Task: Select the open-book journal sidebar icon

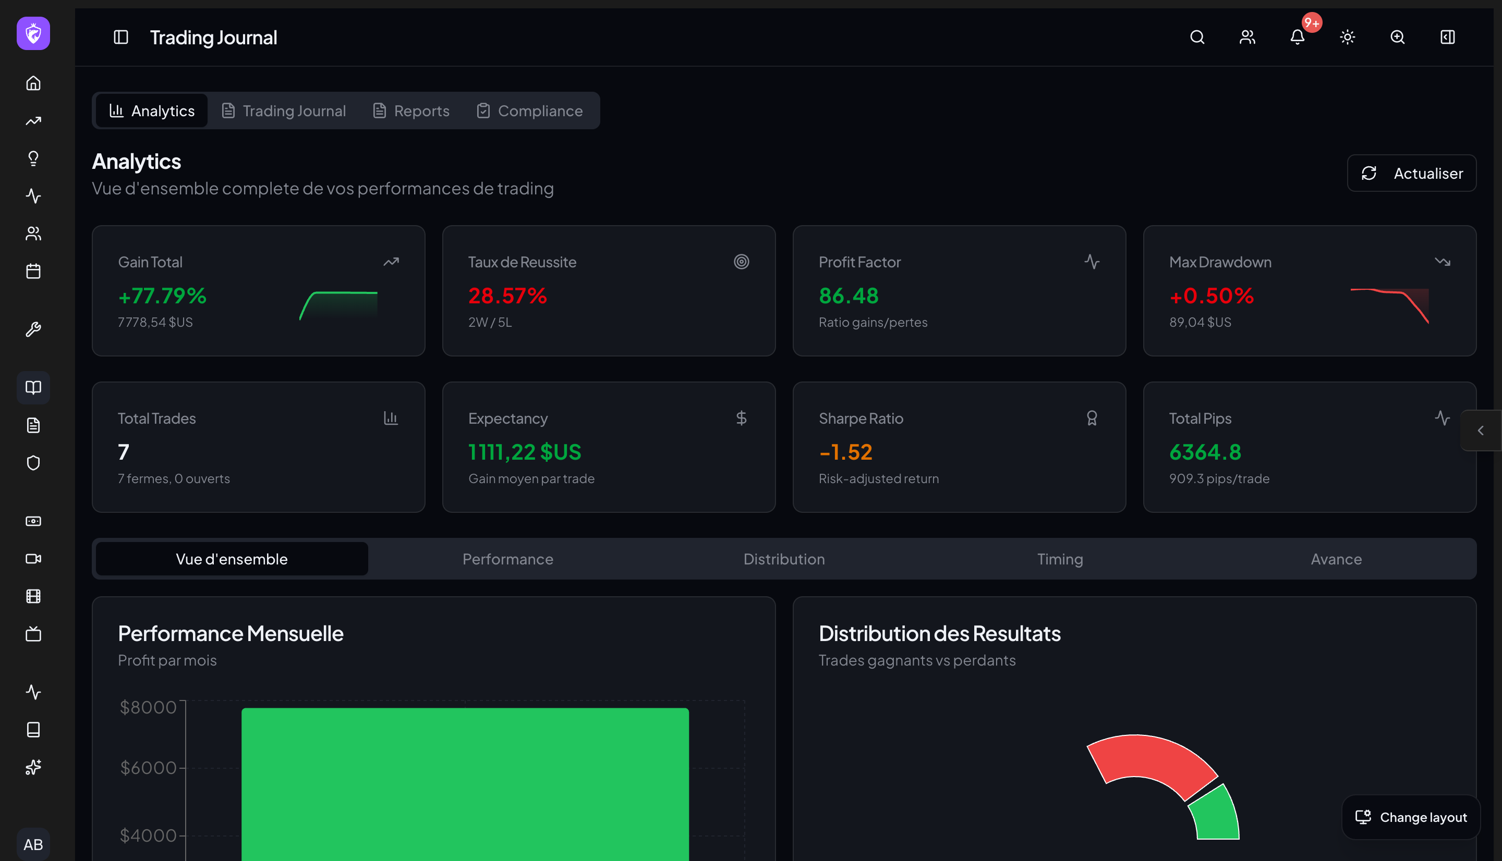Action: pyautogui.click(x=33, y=387)
